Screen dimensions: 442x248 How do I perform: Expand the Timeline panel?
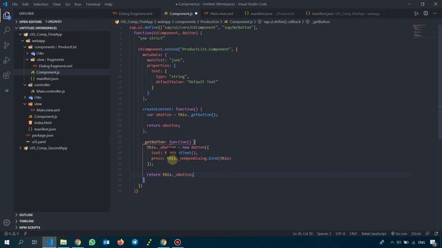26,221
